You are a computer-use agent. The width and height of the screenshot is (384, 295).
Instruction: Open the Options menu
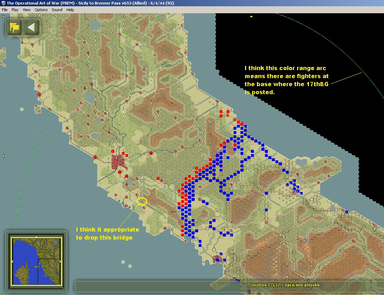tap(41, 10)
